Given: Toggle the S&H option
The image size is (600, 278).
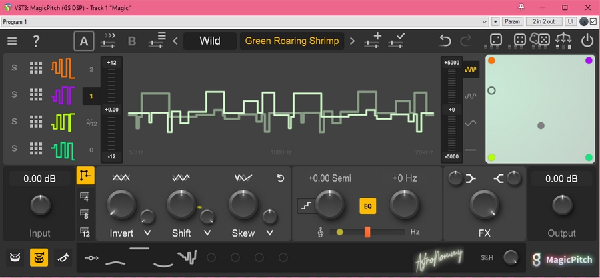Looking at the screenshot, I should click(487, 257).
